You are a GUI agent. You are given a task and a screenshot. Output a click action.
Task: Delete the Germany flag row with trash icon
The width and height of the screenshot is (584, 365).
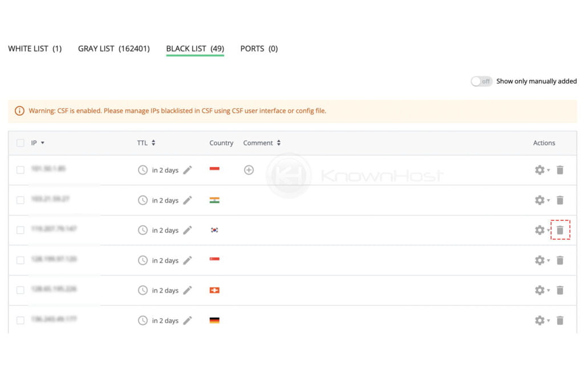pyautogui.click(x=560, y=321)
